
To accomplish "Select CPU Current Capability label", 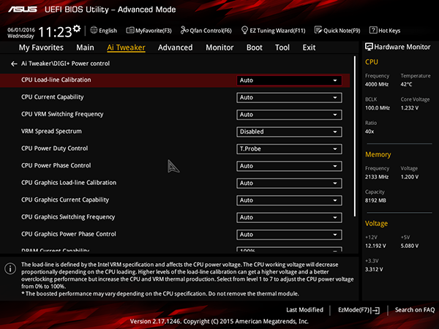I will pos(53,97).
